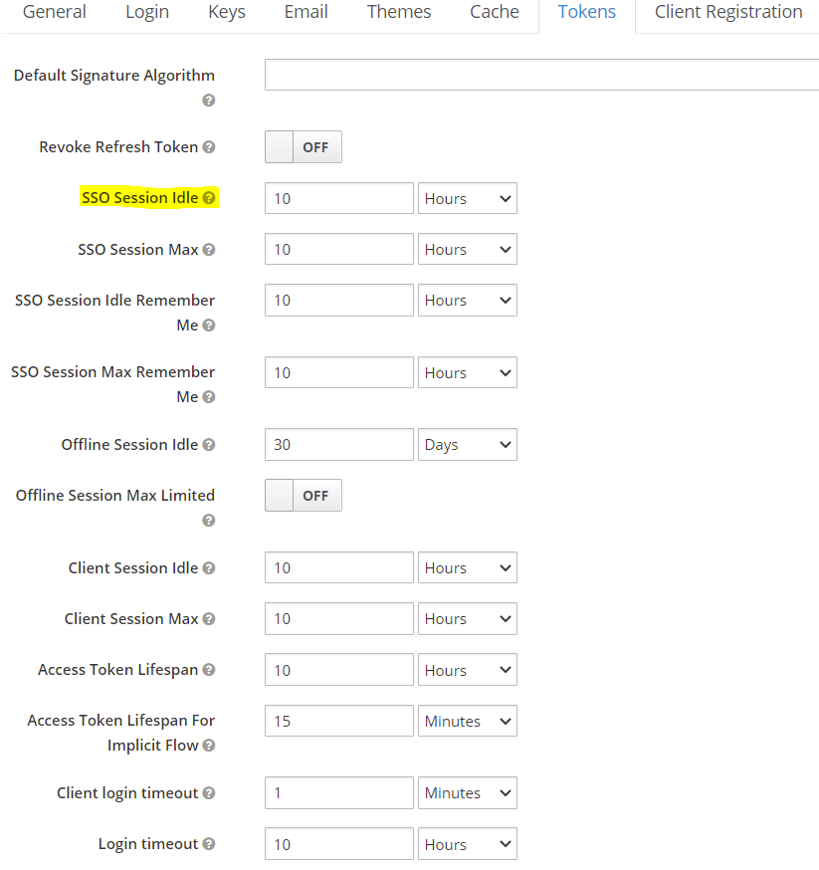The width and height of the screenshot is (819, 870).
Task: Open Login timeout Hours dropdown
Action: 468,844
